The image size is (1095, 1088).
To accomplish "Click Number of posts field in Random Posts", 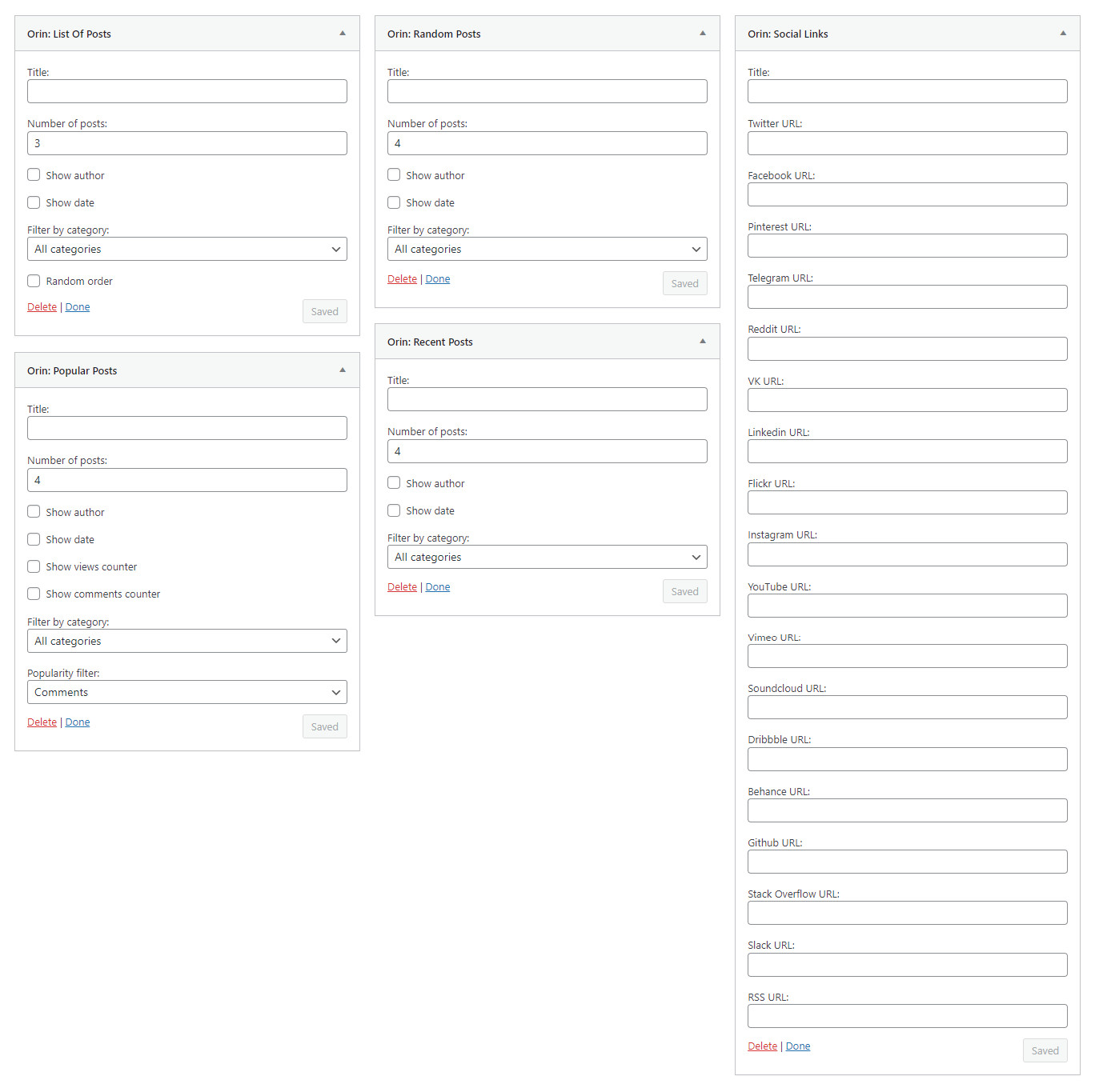I will point(547,143).
